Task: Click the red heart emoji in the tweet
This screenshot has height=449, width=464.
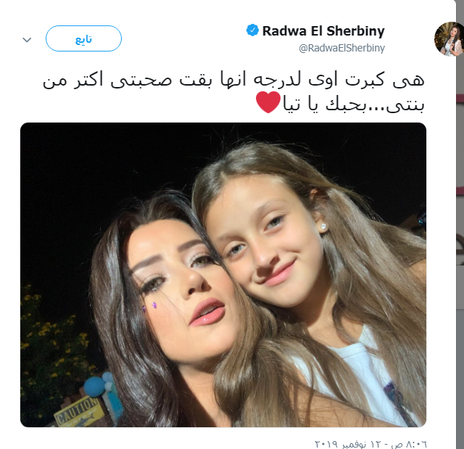Action: click(268, 102)
